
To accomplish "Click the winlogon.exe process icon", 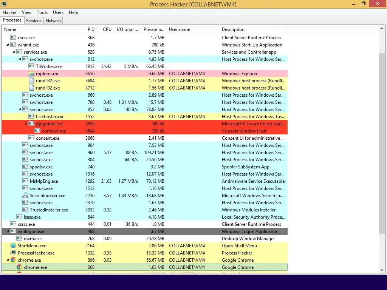I will [13, 231].
